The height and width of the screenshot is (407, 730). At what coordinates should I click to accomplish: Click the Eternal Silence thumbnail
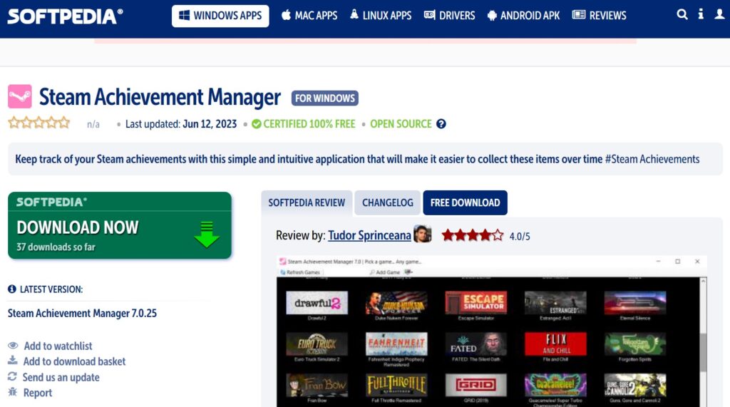point(635,303)
